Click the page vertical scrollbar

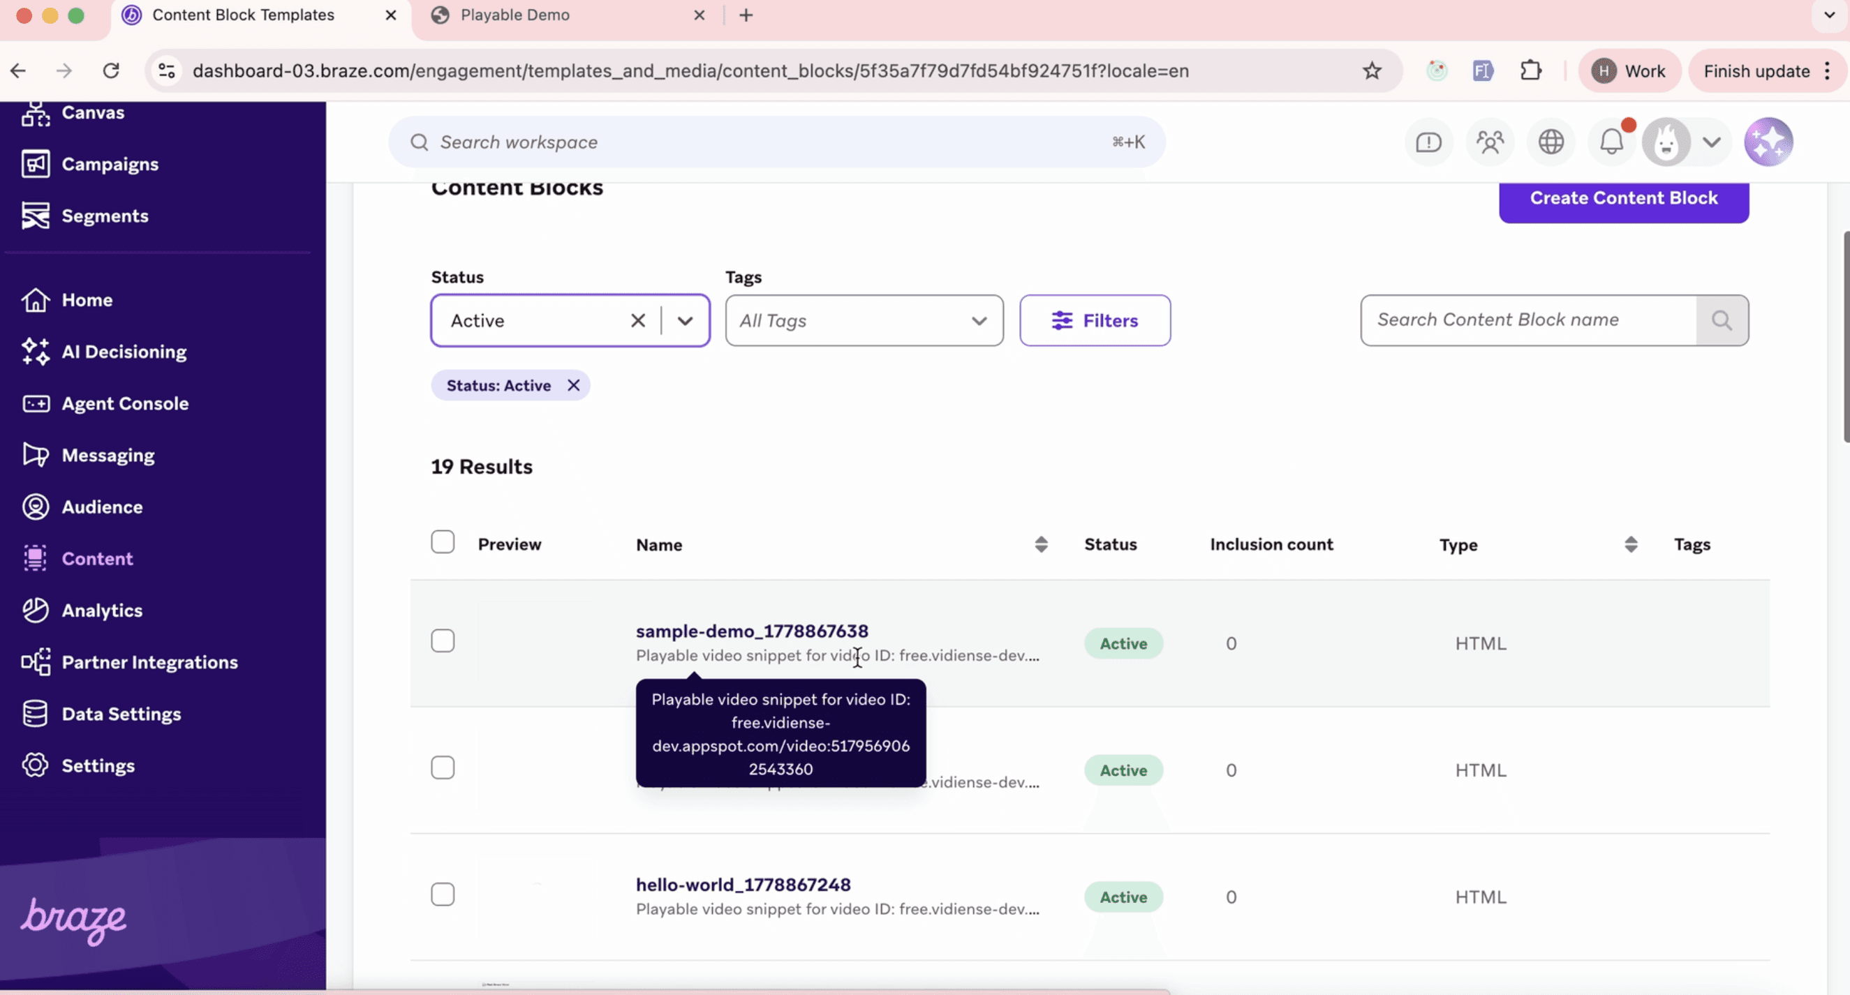click(1845, 338)
